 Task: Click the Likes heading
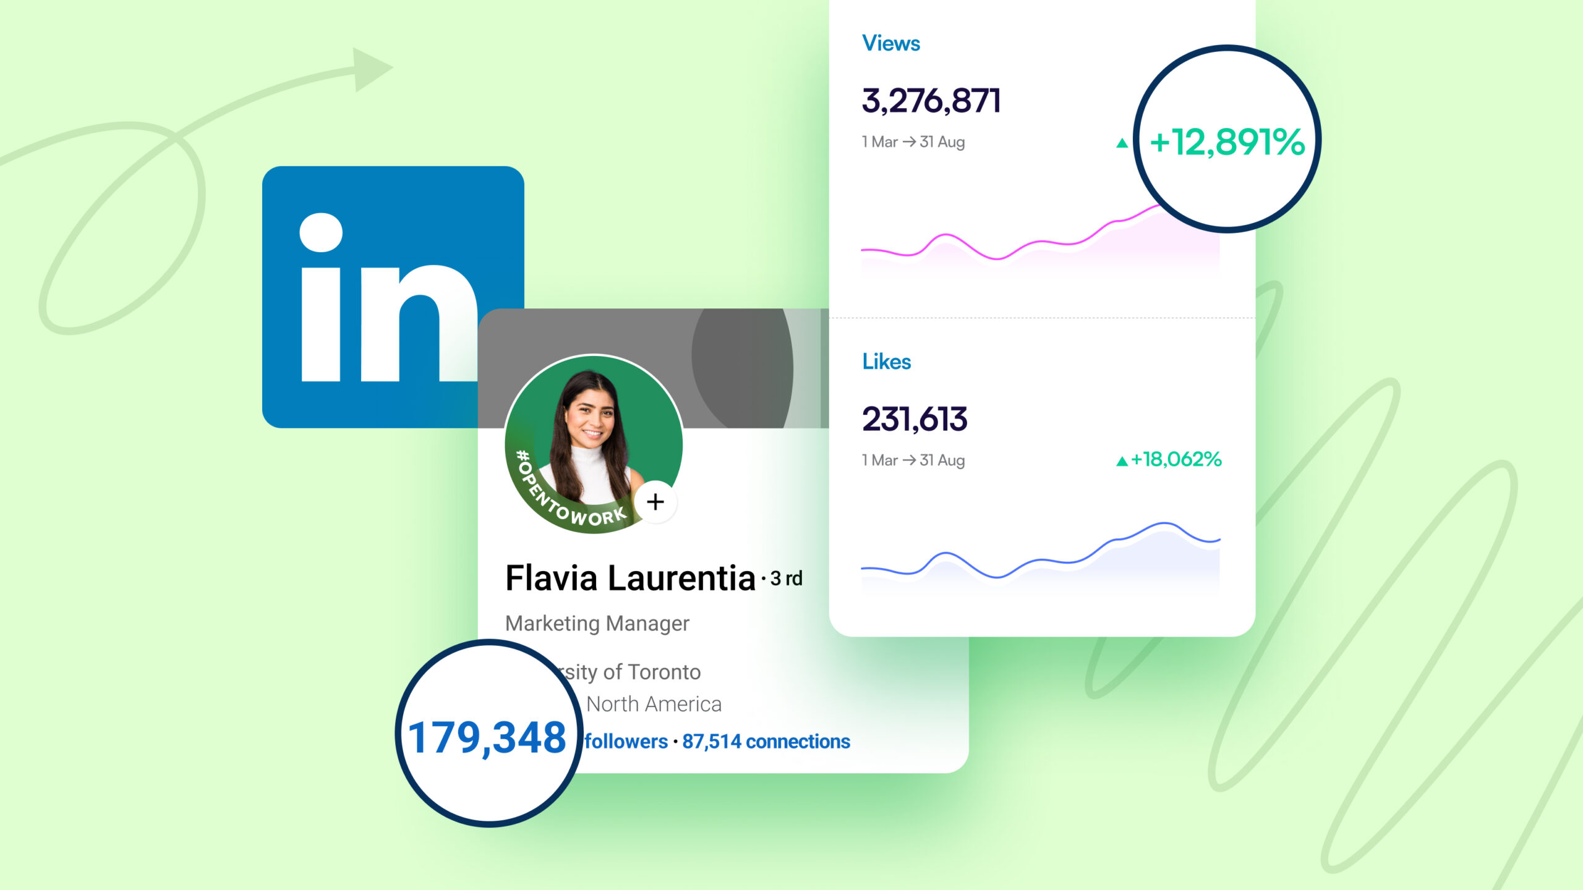click(x=887, y=362)
